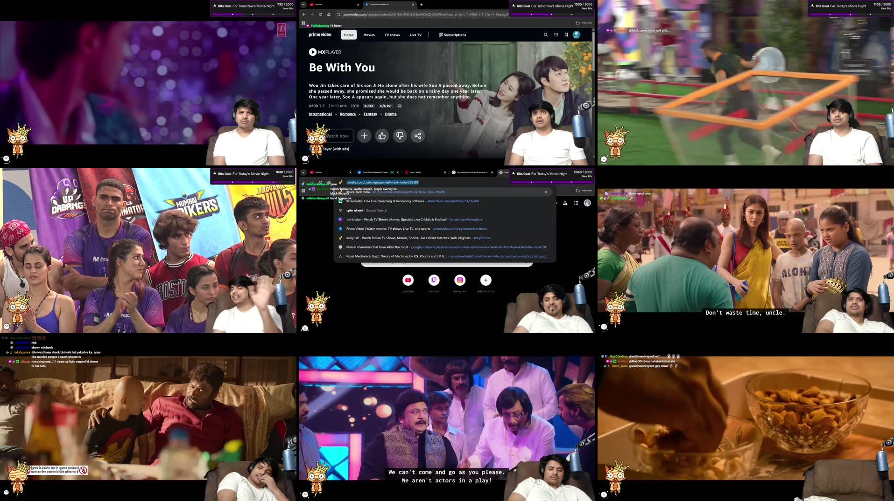Open All Bookmarks folder in Prime Video window
This screenshot has height=501, width=894.
[584, 23]
